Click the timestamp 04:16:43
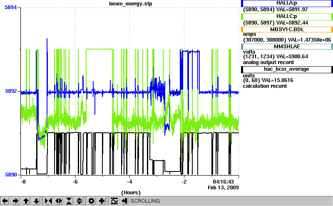The height and width of the screenshot is (206, 333). click(x=223, y=182)
